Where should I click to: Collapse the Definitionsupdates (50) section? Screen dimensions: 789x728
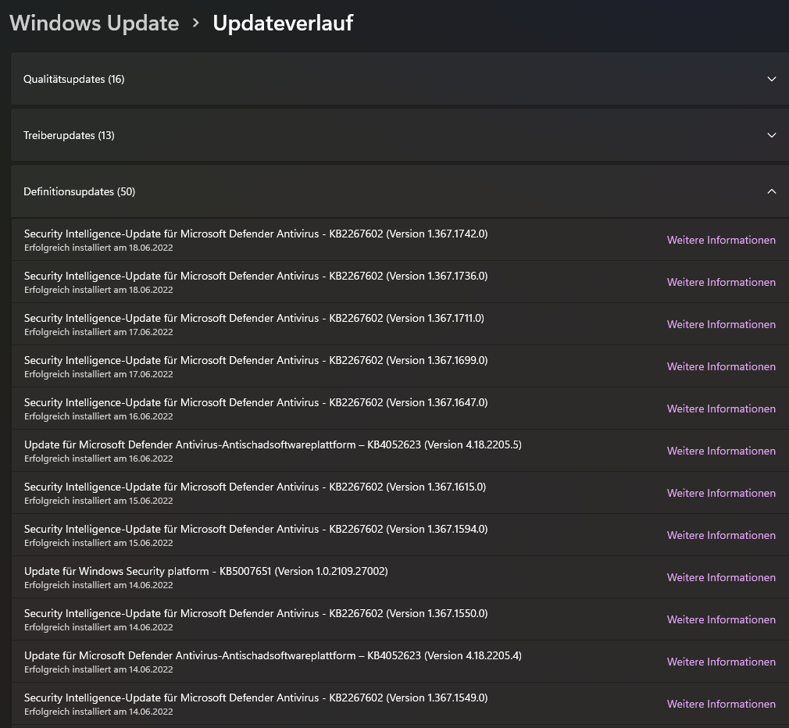[400, 191]
